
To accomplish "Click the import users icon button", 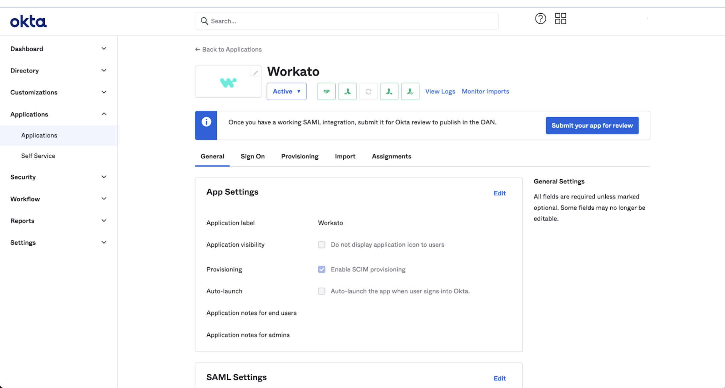I will [x=347, y=92].
